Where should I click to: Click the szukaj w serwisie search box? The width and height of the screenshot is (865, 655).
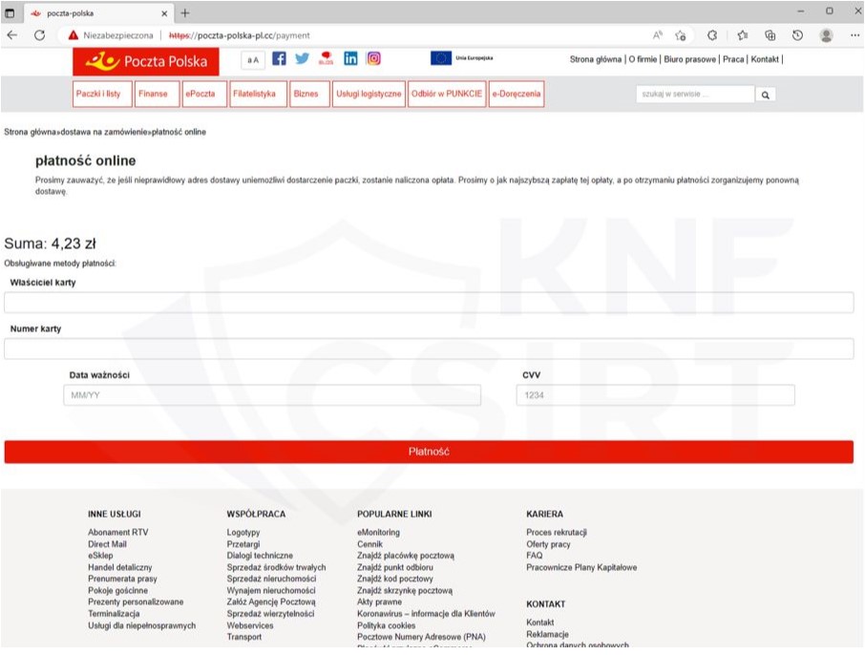[694, 95]
